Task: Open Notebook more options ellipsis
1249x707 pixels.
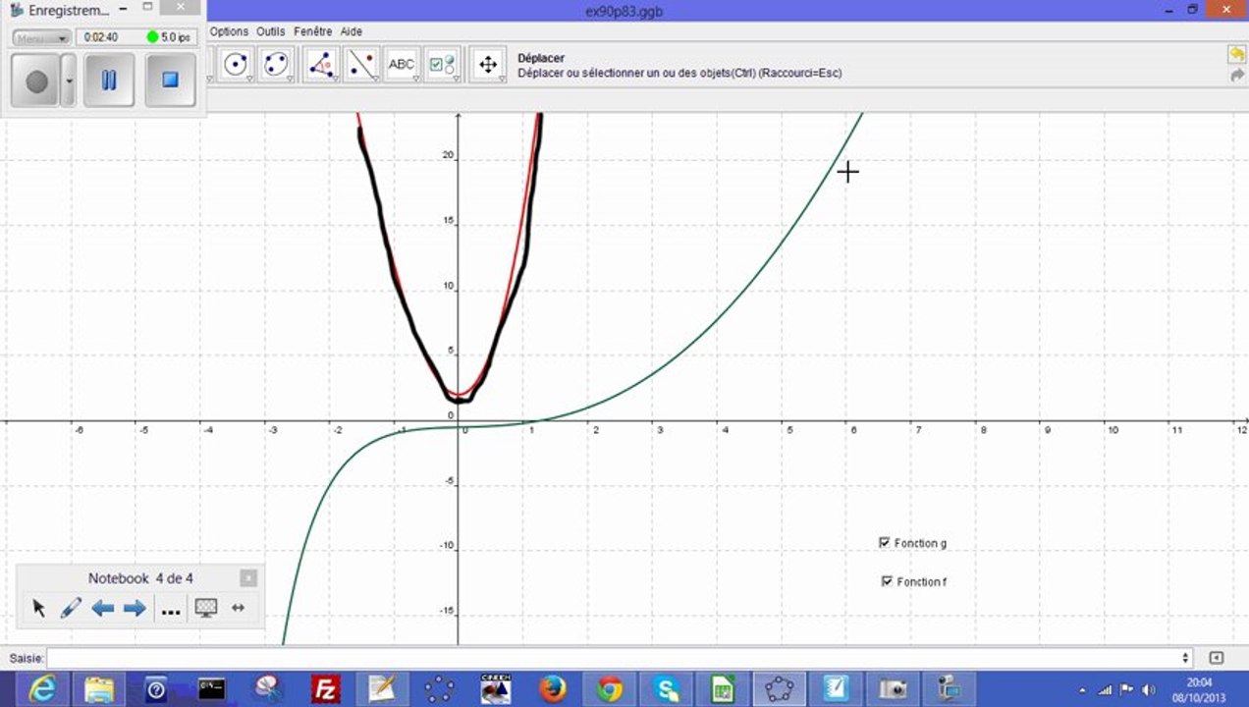Action: [171, 611]
